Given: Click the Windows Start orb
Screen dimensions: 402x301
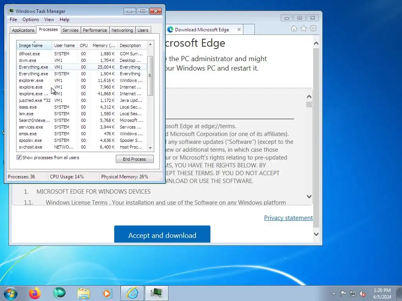Looking at the screenshot, I should 10,293.
